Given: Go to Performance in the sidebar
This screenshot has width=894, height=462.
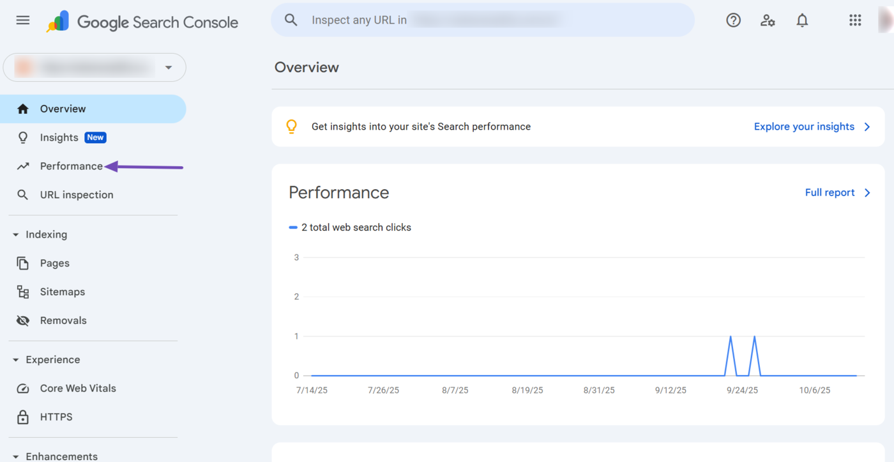Looking at the screenshot, I should point(71,166).
